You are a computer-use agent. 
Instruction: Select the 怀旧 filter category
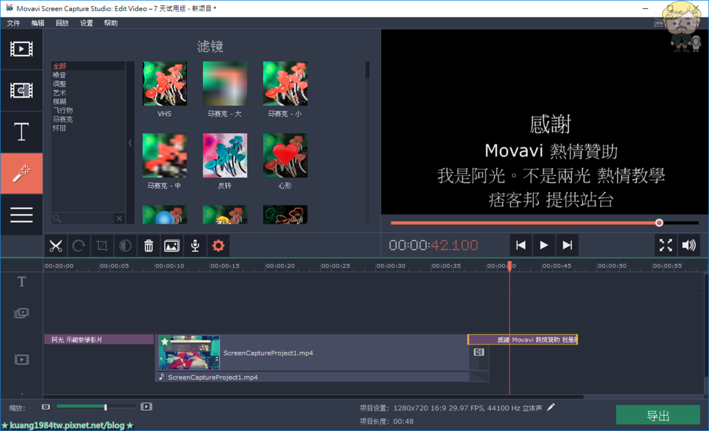[x=88, y=128]
